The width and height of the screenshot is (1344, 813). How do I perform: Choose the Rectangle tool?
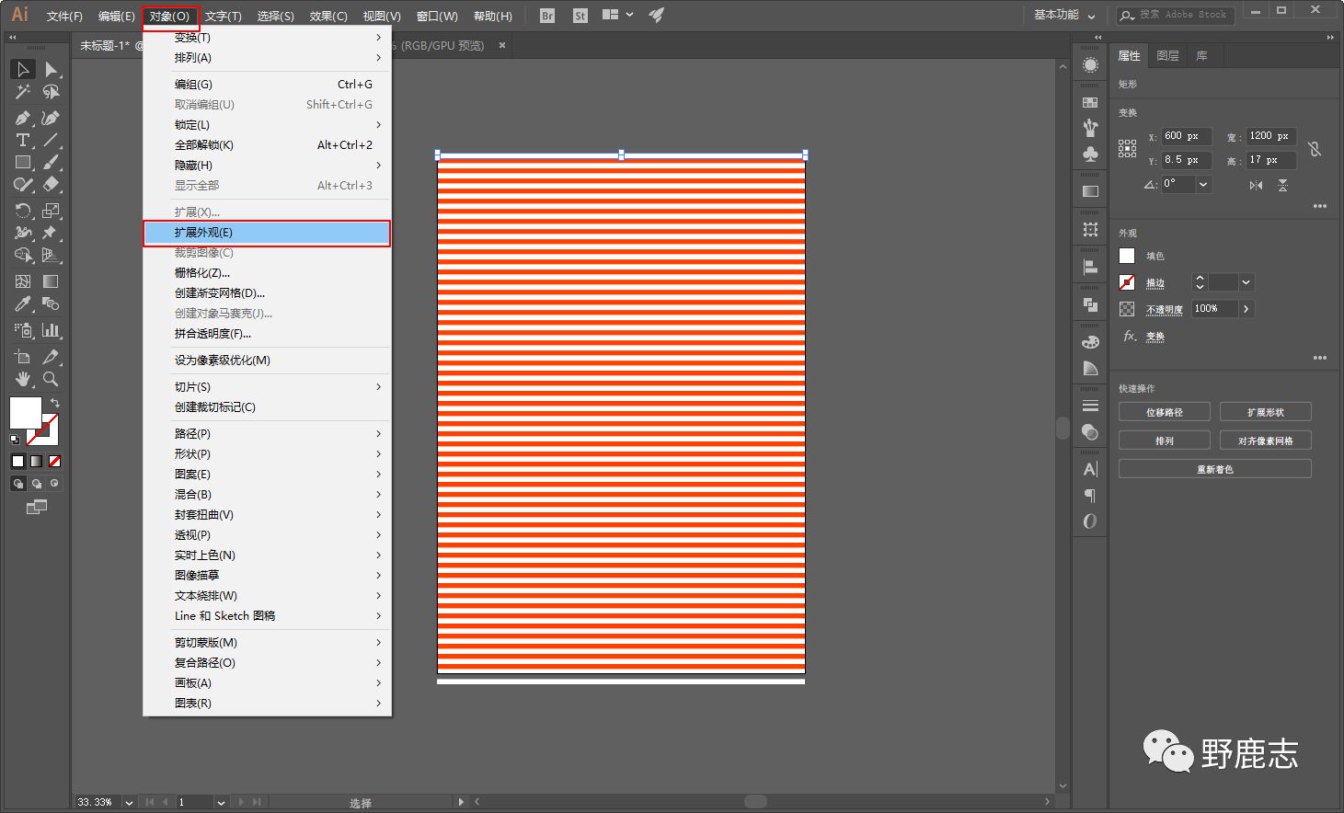coord(23,163)
